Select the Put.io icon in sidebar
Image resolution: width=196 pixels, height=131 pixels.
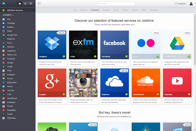3,43
